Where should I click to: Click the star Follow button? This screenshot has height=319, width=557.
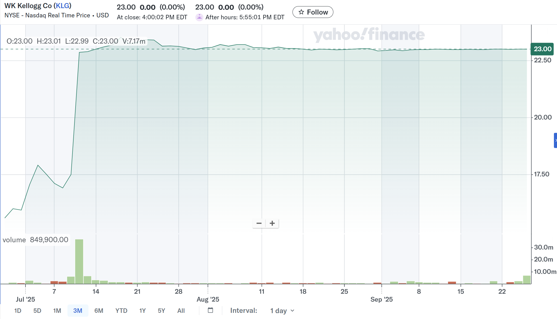tap(313, 12)
